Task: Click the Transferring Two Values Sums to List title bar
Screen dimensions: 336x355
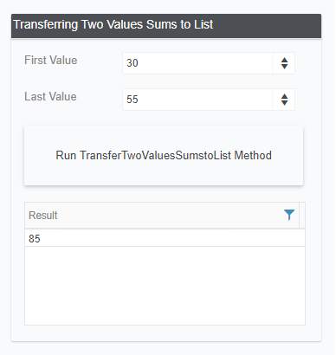Action: tap(166, 25)
